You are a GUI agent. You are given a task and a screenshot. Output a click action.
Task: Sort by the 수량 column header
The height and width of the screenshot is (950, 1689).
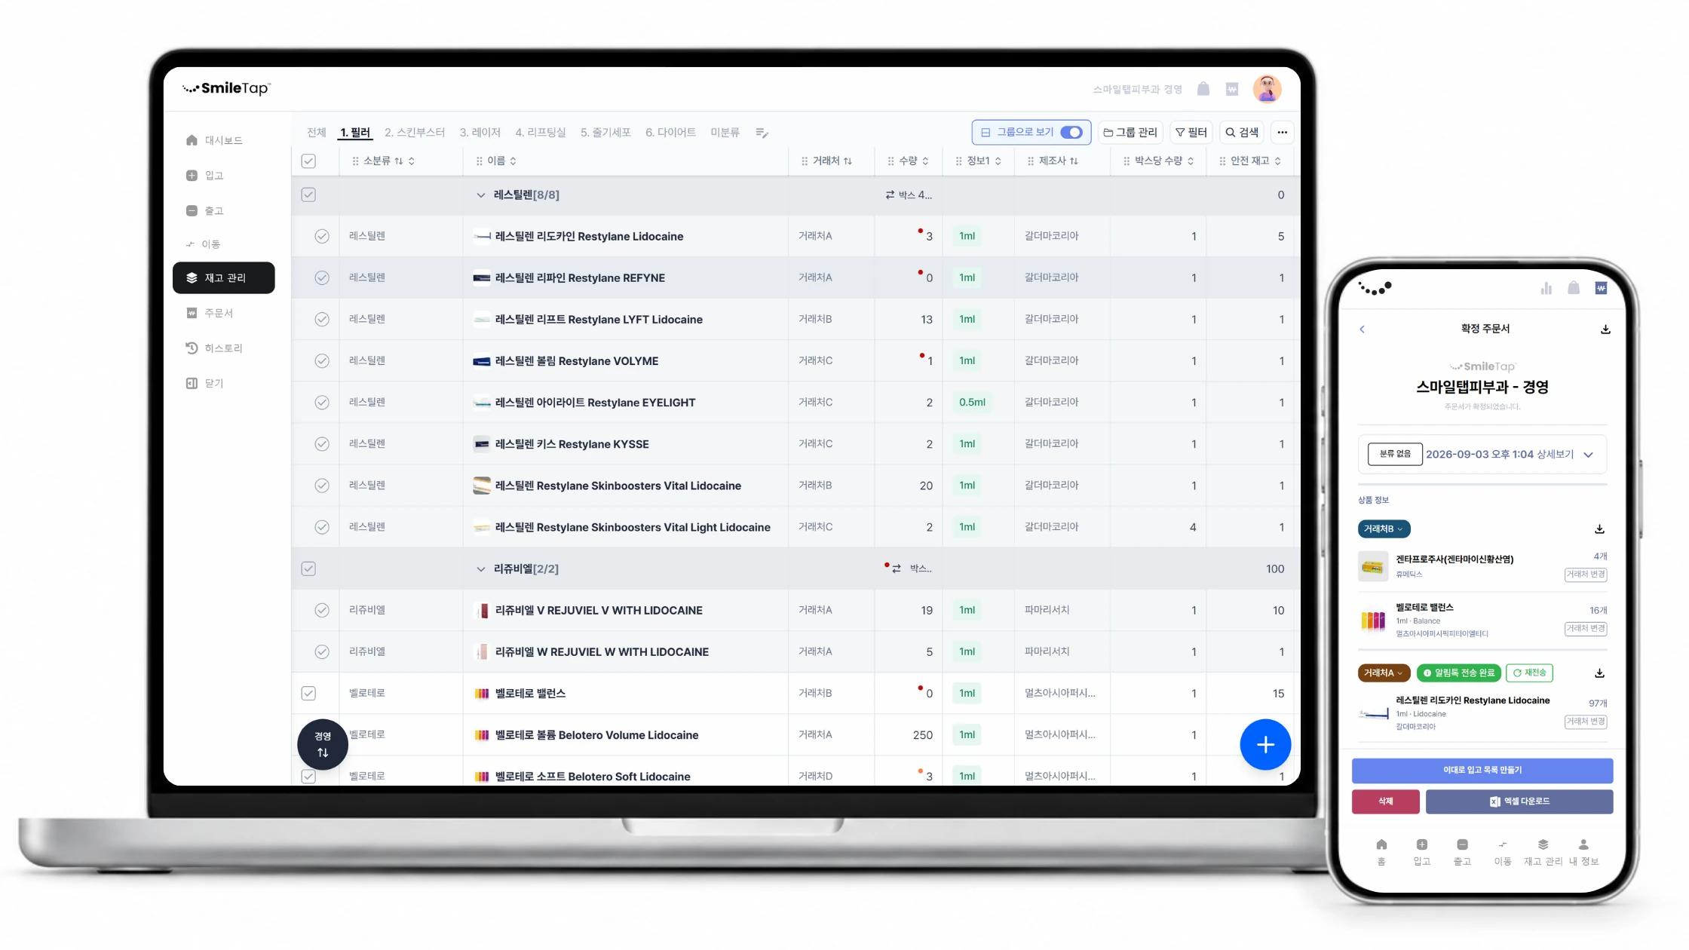click(908, 161)
